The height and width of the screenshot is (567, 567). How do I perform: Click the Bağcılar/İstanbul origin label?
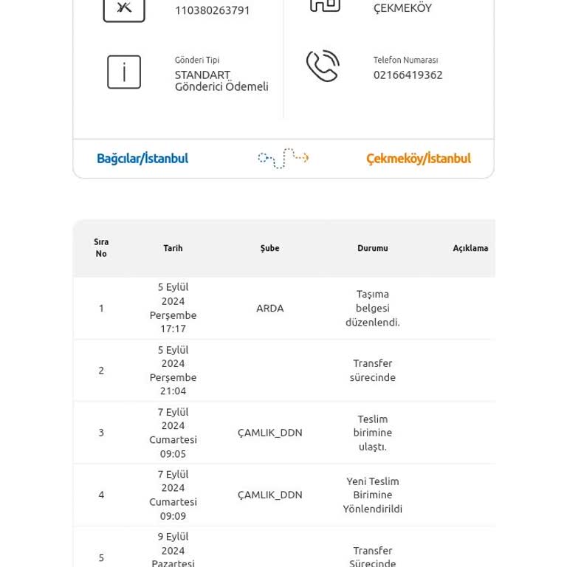(x=142, y=159)
